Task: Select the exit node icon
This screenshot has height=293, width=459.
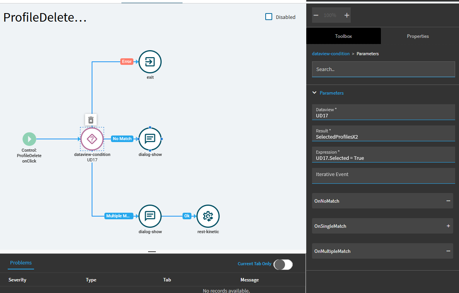Action: pos(150,62)
